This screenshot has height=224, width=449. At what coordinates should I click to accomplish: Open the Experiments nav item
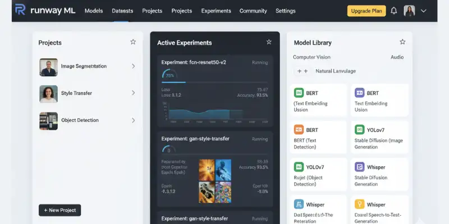(216, 11)
